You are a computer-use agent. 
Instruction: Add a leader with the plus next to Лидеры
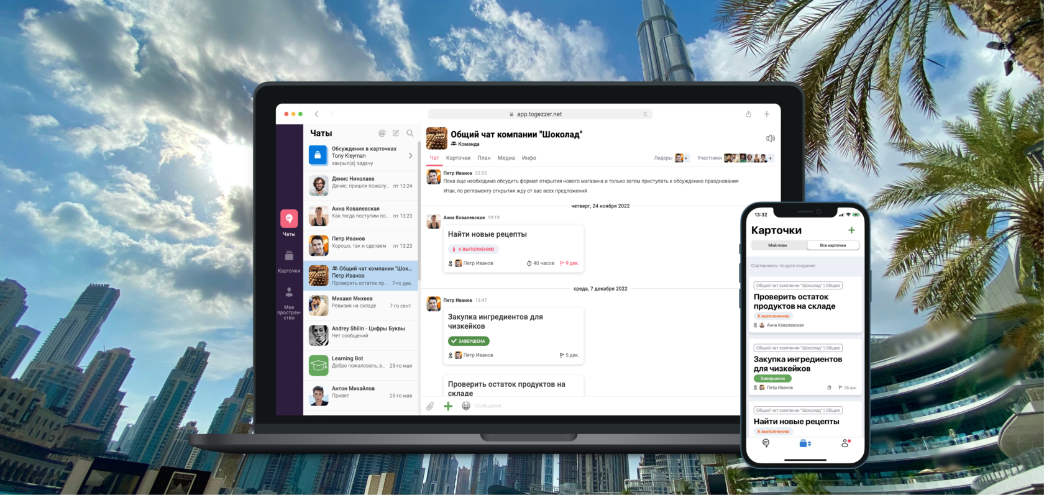686,158
